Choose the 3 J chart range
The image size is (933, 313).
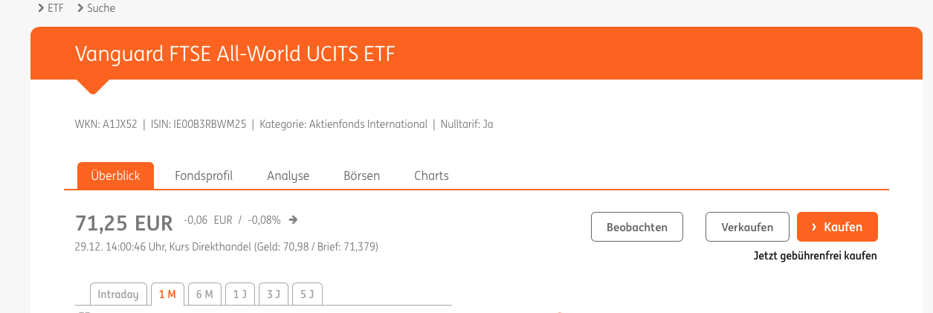coord(273,294)
